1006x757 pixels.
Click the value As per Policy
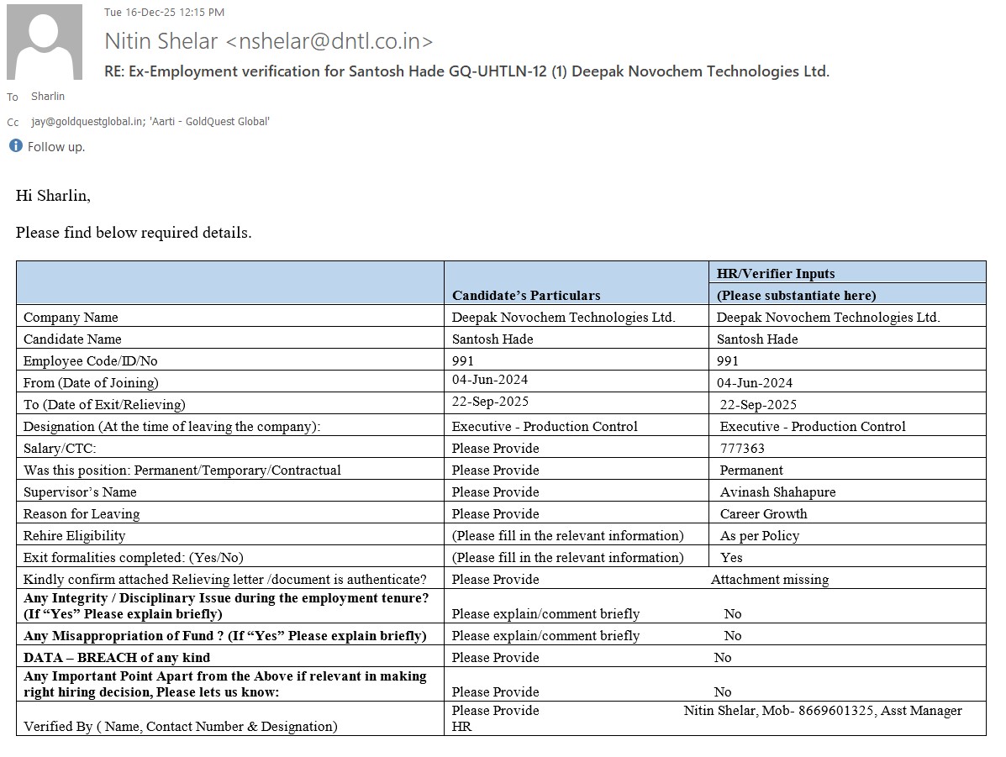pyautogui.click(x=760, y=536)
